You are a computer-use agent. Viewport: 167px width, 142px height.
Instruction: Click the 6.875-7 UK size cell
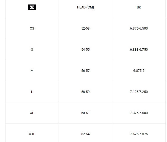click(x=139, y=71)
